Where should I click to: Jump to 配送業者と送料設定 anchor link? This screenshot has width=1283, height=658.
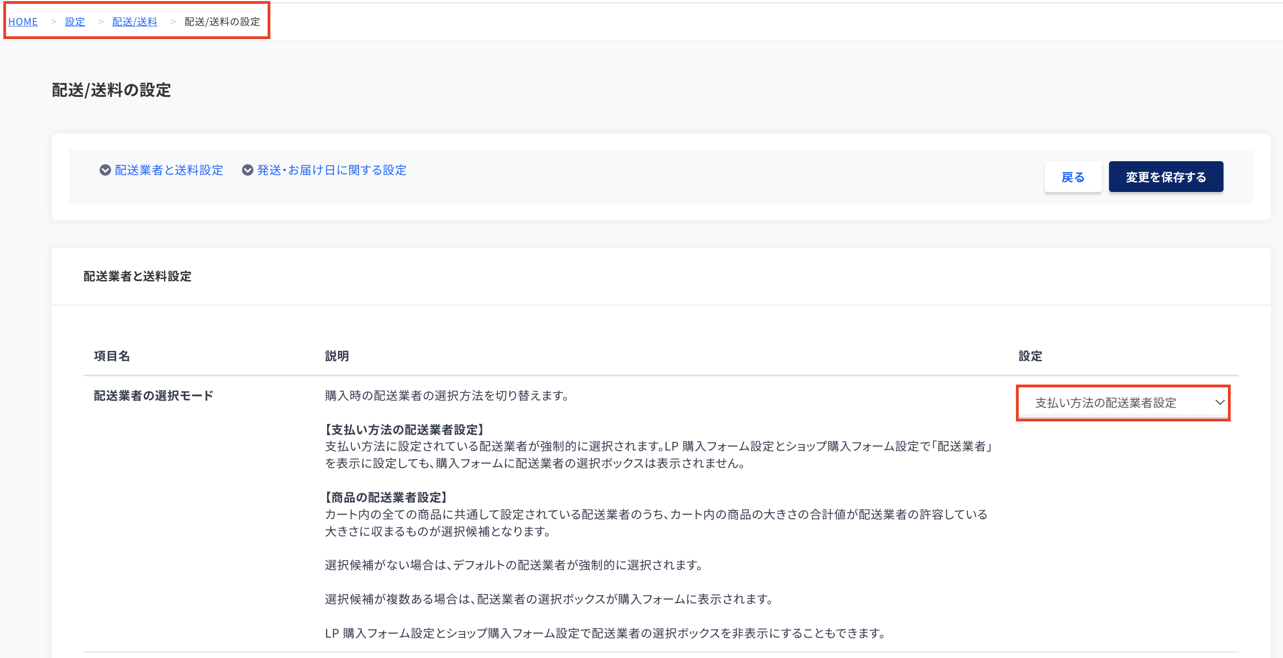[169, 170]
